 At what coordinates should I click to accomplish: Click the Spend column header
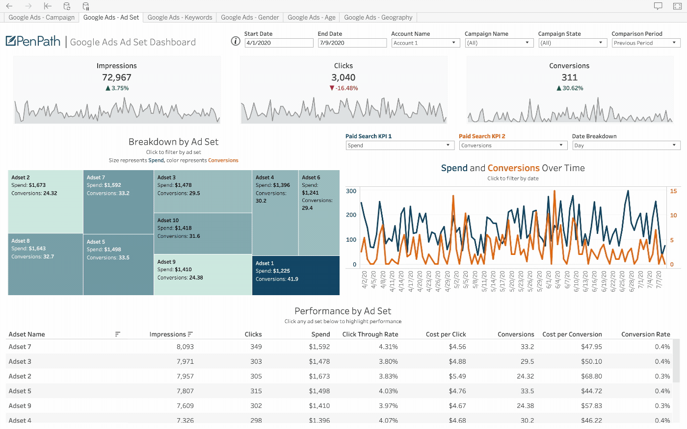click(320, 334)
